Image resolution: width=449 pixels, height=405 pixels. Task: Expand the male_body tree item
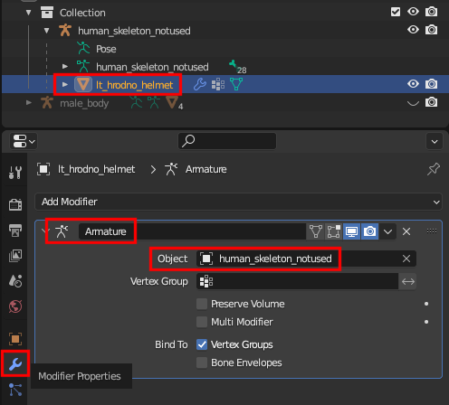[x=29, y=103]
